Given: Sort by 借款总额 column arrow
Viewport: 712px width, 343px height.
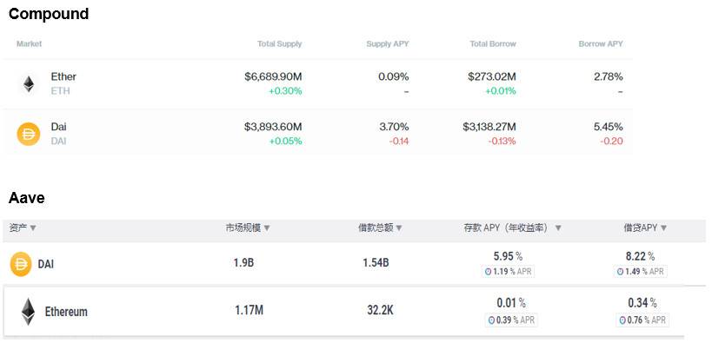Looking at the screenshot, I should (399, 228).
